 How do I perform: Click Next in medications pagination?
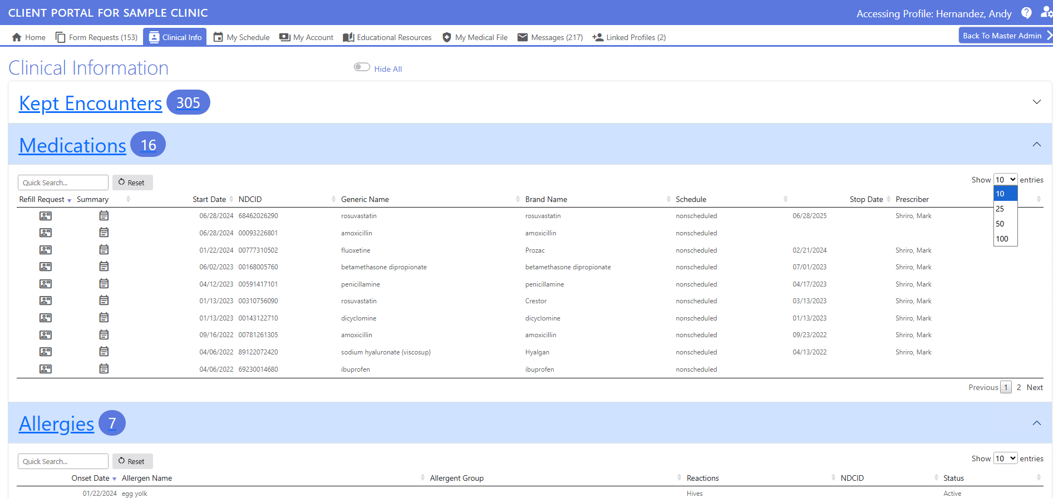[1035, 387]
